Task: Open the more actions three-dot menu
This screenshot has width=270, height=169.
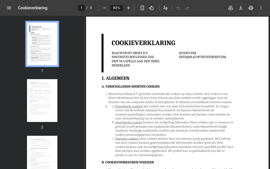Action: tap(261, 8)
